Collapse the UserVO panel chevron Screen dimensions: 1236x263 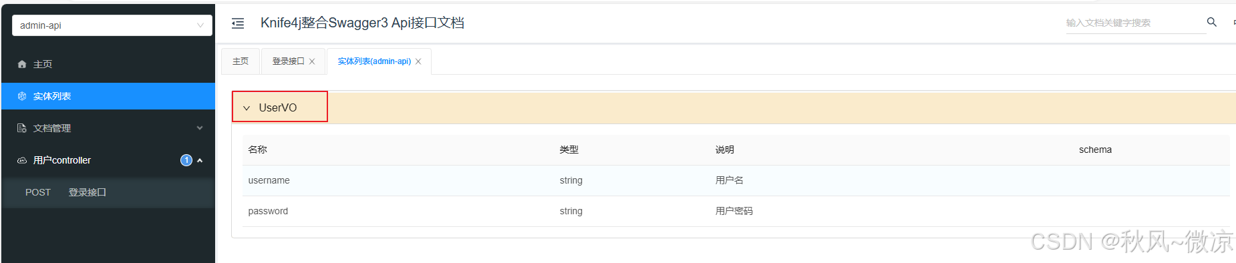tap(247, 107)
